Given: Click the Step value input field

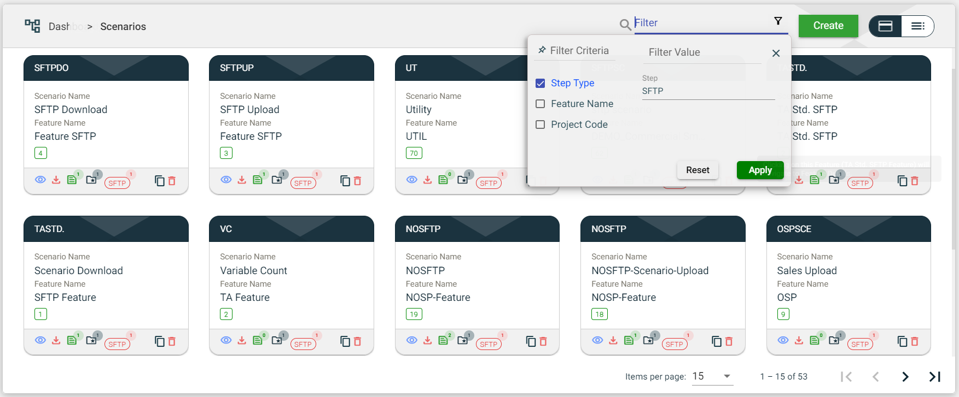Looking at the screenshot, I should 708,91.
